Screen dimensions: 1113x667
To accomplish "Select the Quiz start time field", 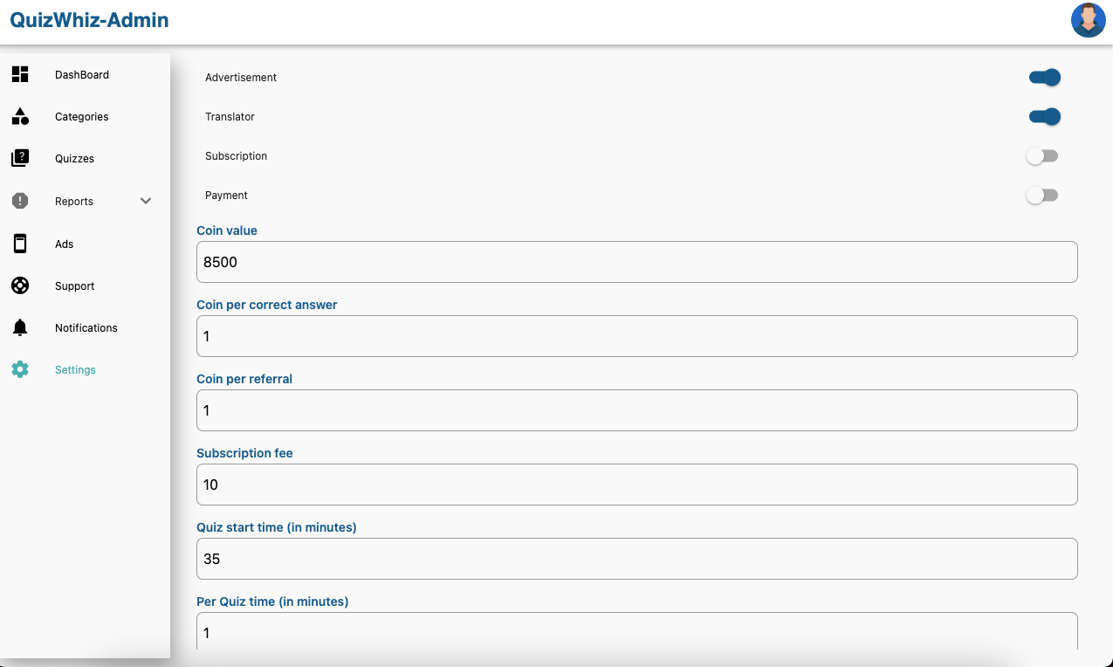I will pyautogui.click(x=637, y=559).
